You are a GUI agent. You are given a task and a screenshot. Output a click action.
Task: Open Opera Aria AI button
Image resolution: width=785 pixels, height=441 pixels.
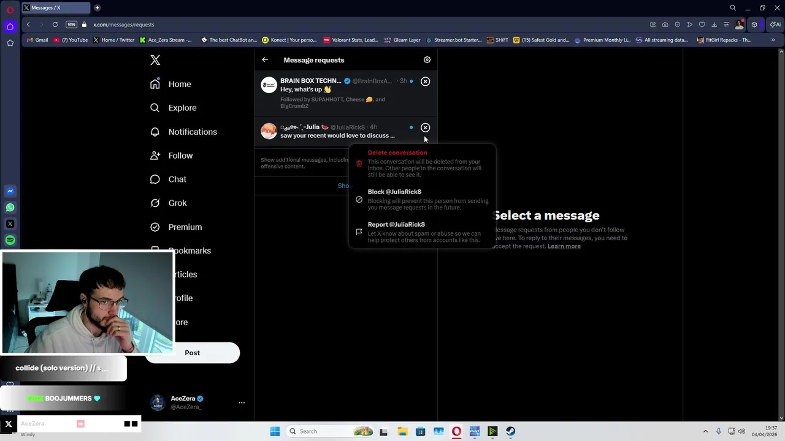coord(775,24)
